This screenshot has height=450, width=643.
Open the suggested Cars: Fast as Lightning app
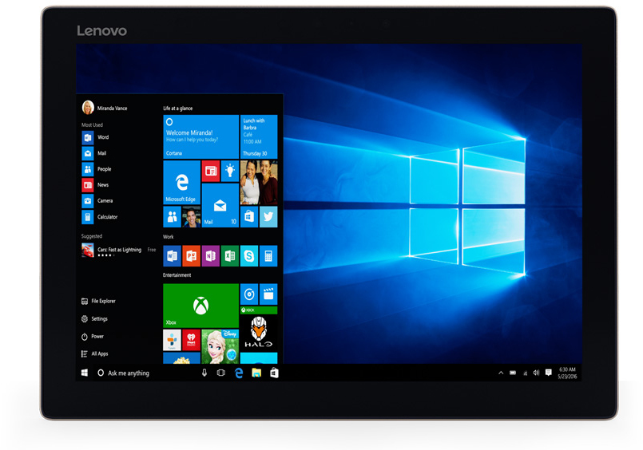pyautogui.click(x=118, y=250)
